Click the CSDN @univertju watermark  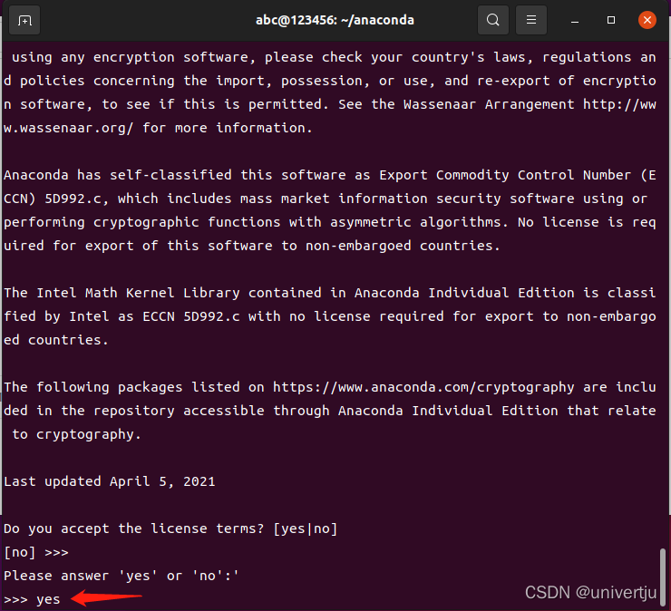590,593
